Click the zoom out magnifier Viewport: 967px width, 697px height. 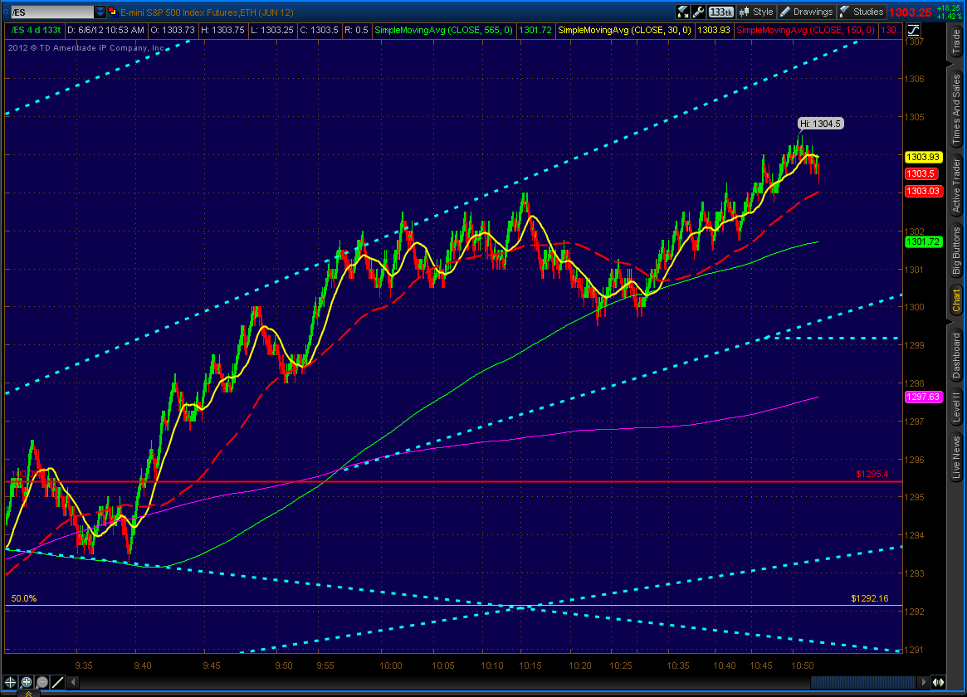point(42,682)
